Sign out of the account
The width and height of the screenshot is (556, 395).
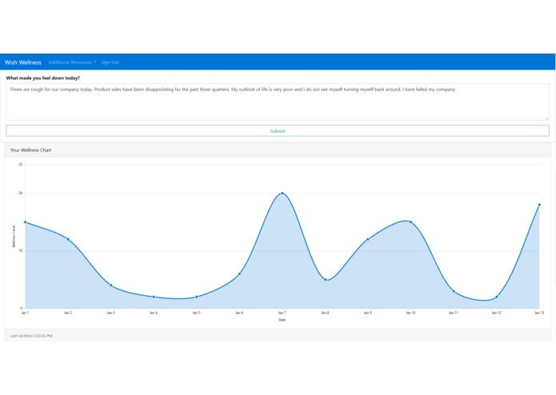click(110, 62)
